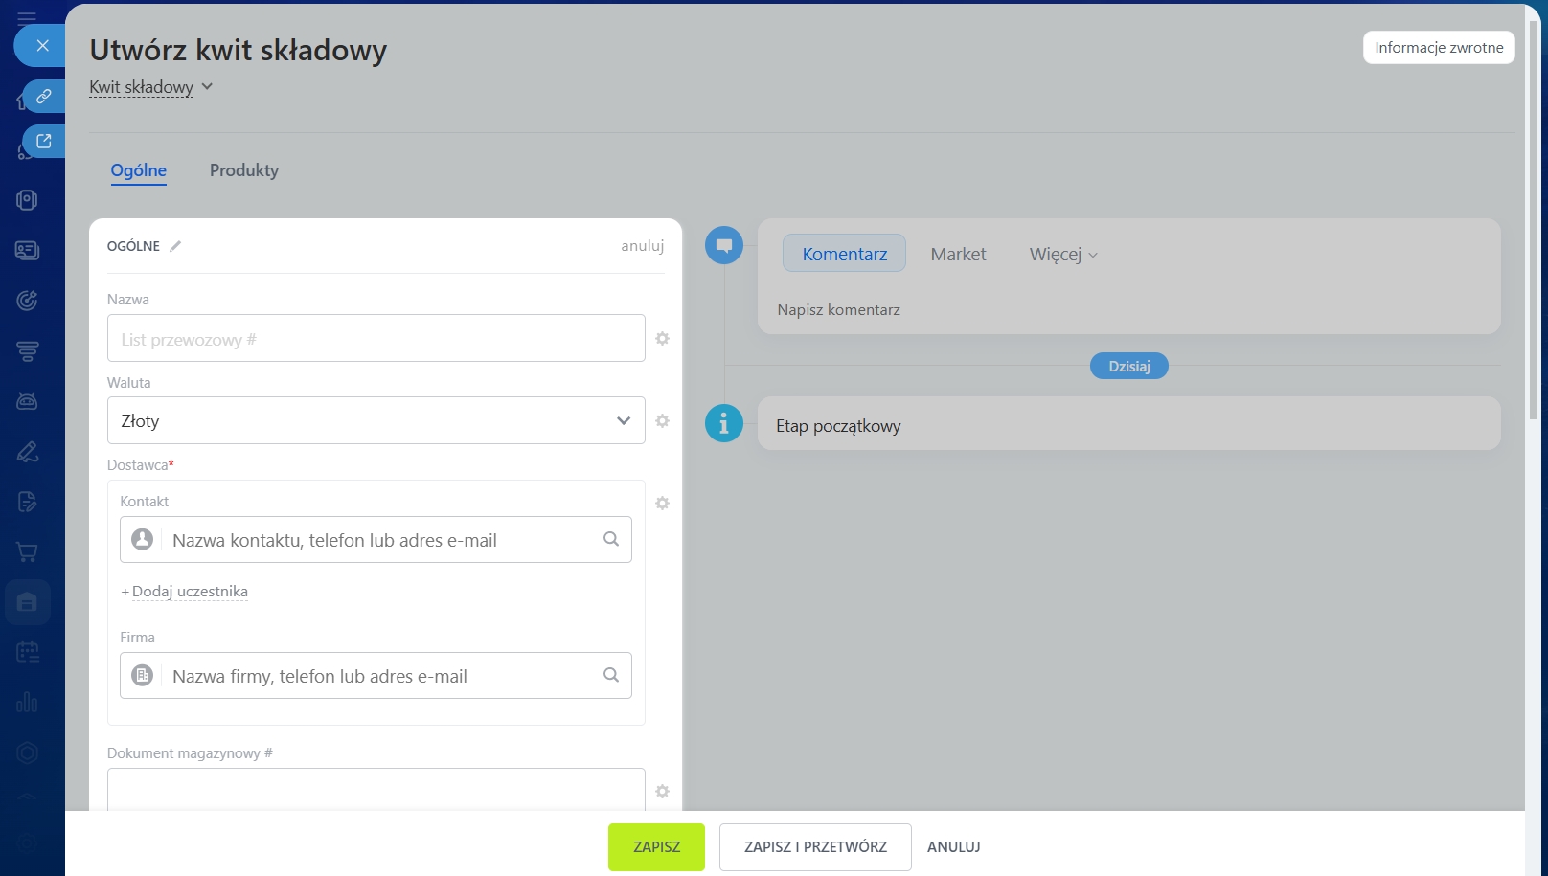Select the Market tab in timeline

pos(958,255)
